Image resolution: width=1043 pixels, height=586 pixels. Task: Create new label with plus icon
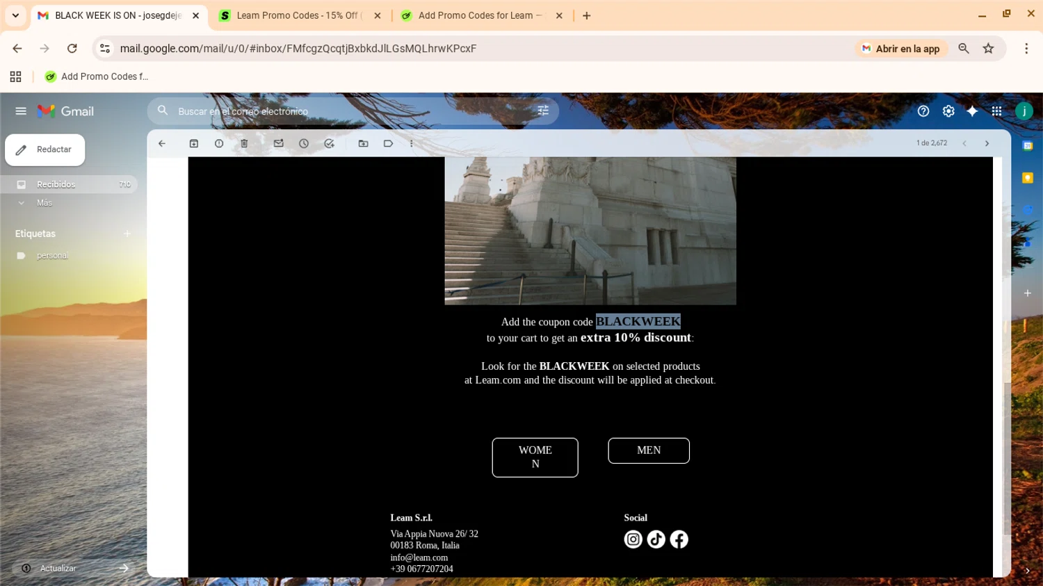pyautogui.click(x=127, y=234)
